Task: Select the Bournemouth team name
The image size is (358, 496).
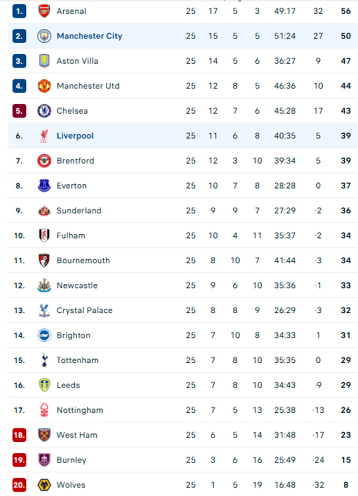Action: pos(83,260)
